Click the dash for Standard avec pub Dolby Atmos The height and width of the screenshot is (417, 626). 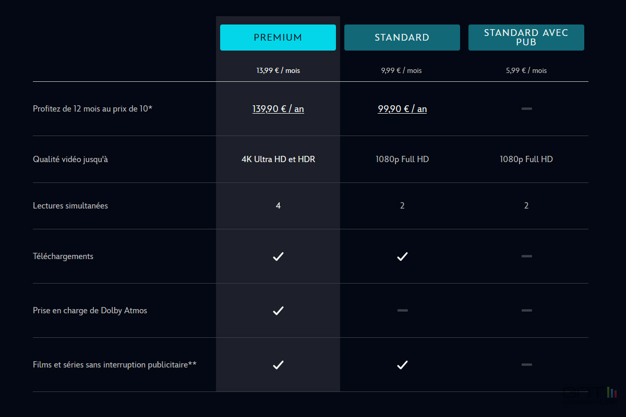coord(526,311)
